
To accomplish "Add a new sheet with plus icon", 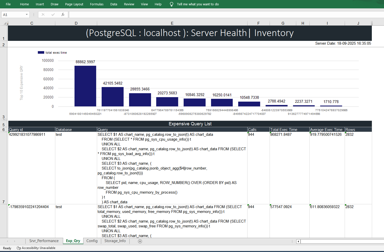I will coord(140,241).
